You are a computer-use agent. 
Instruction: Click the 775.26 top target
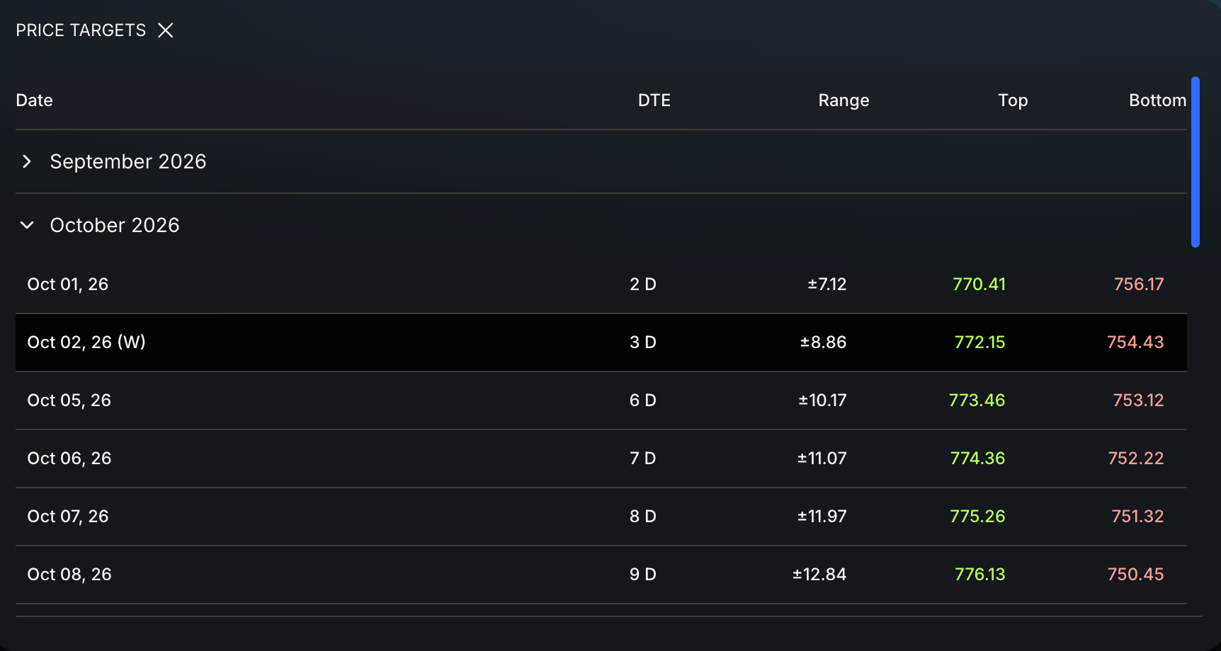[x=977, y=517]
